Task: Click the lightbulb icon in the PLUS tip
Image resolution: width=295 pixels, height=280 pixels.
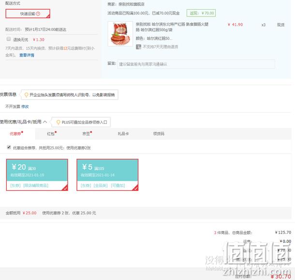Action: [x=59, y=122]
